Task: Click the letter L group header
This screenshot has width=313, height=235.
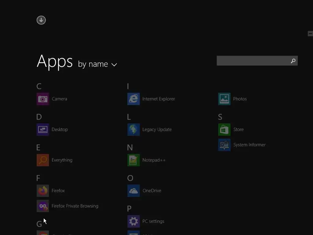Action: click(x=129, y=117)
